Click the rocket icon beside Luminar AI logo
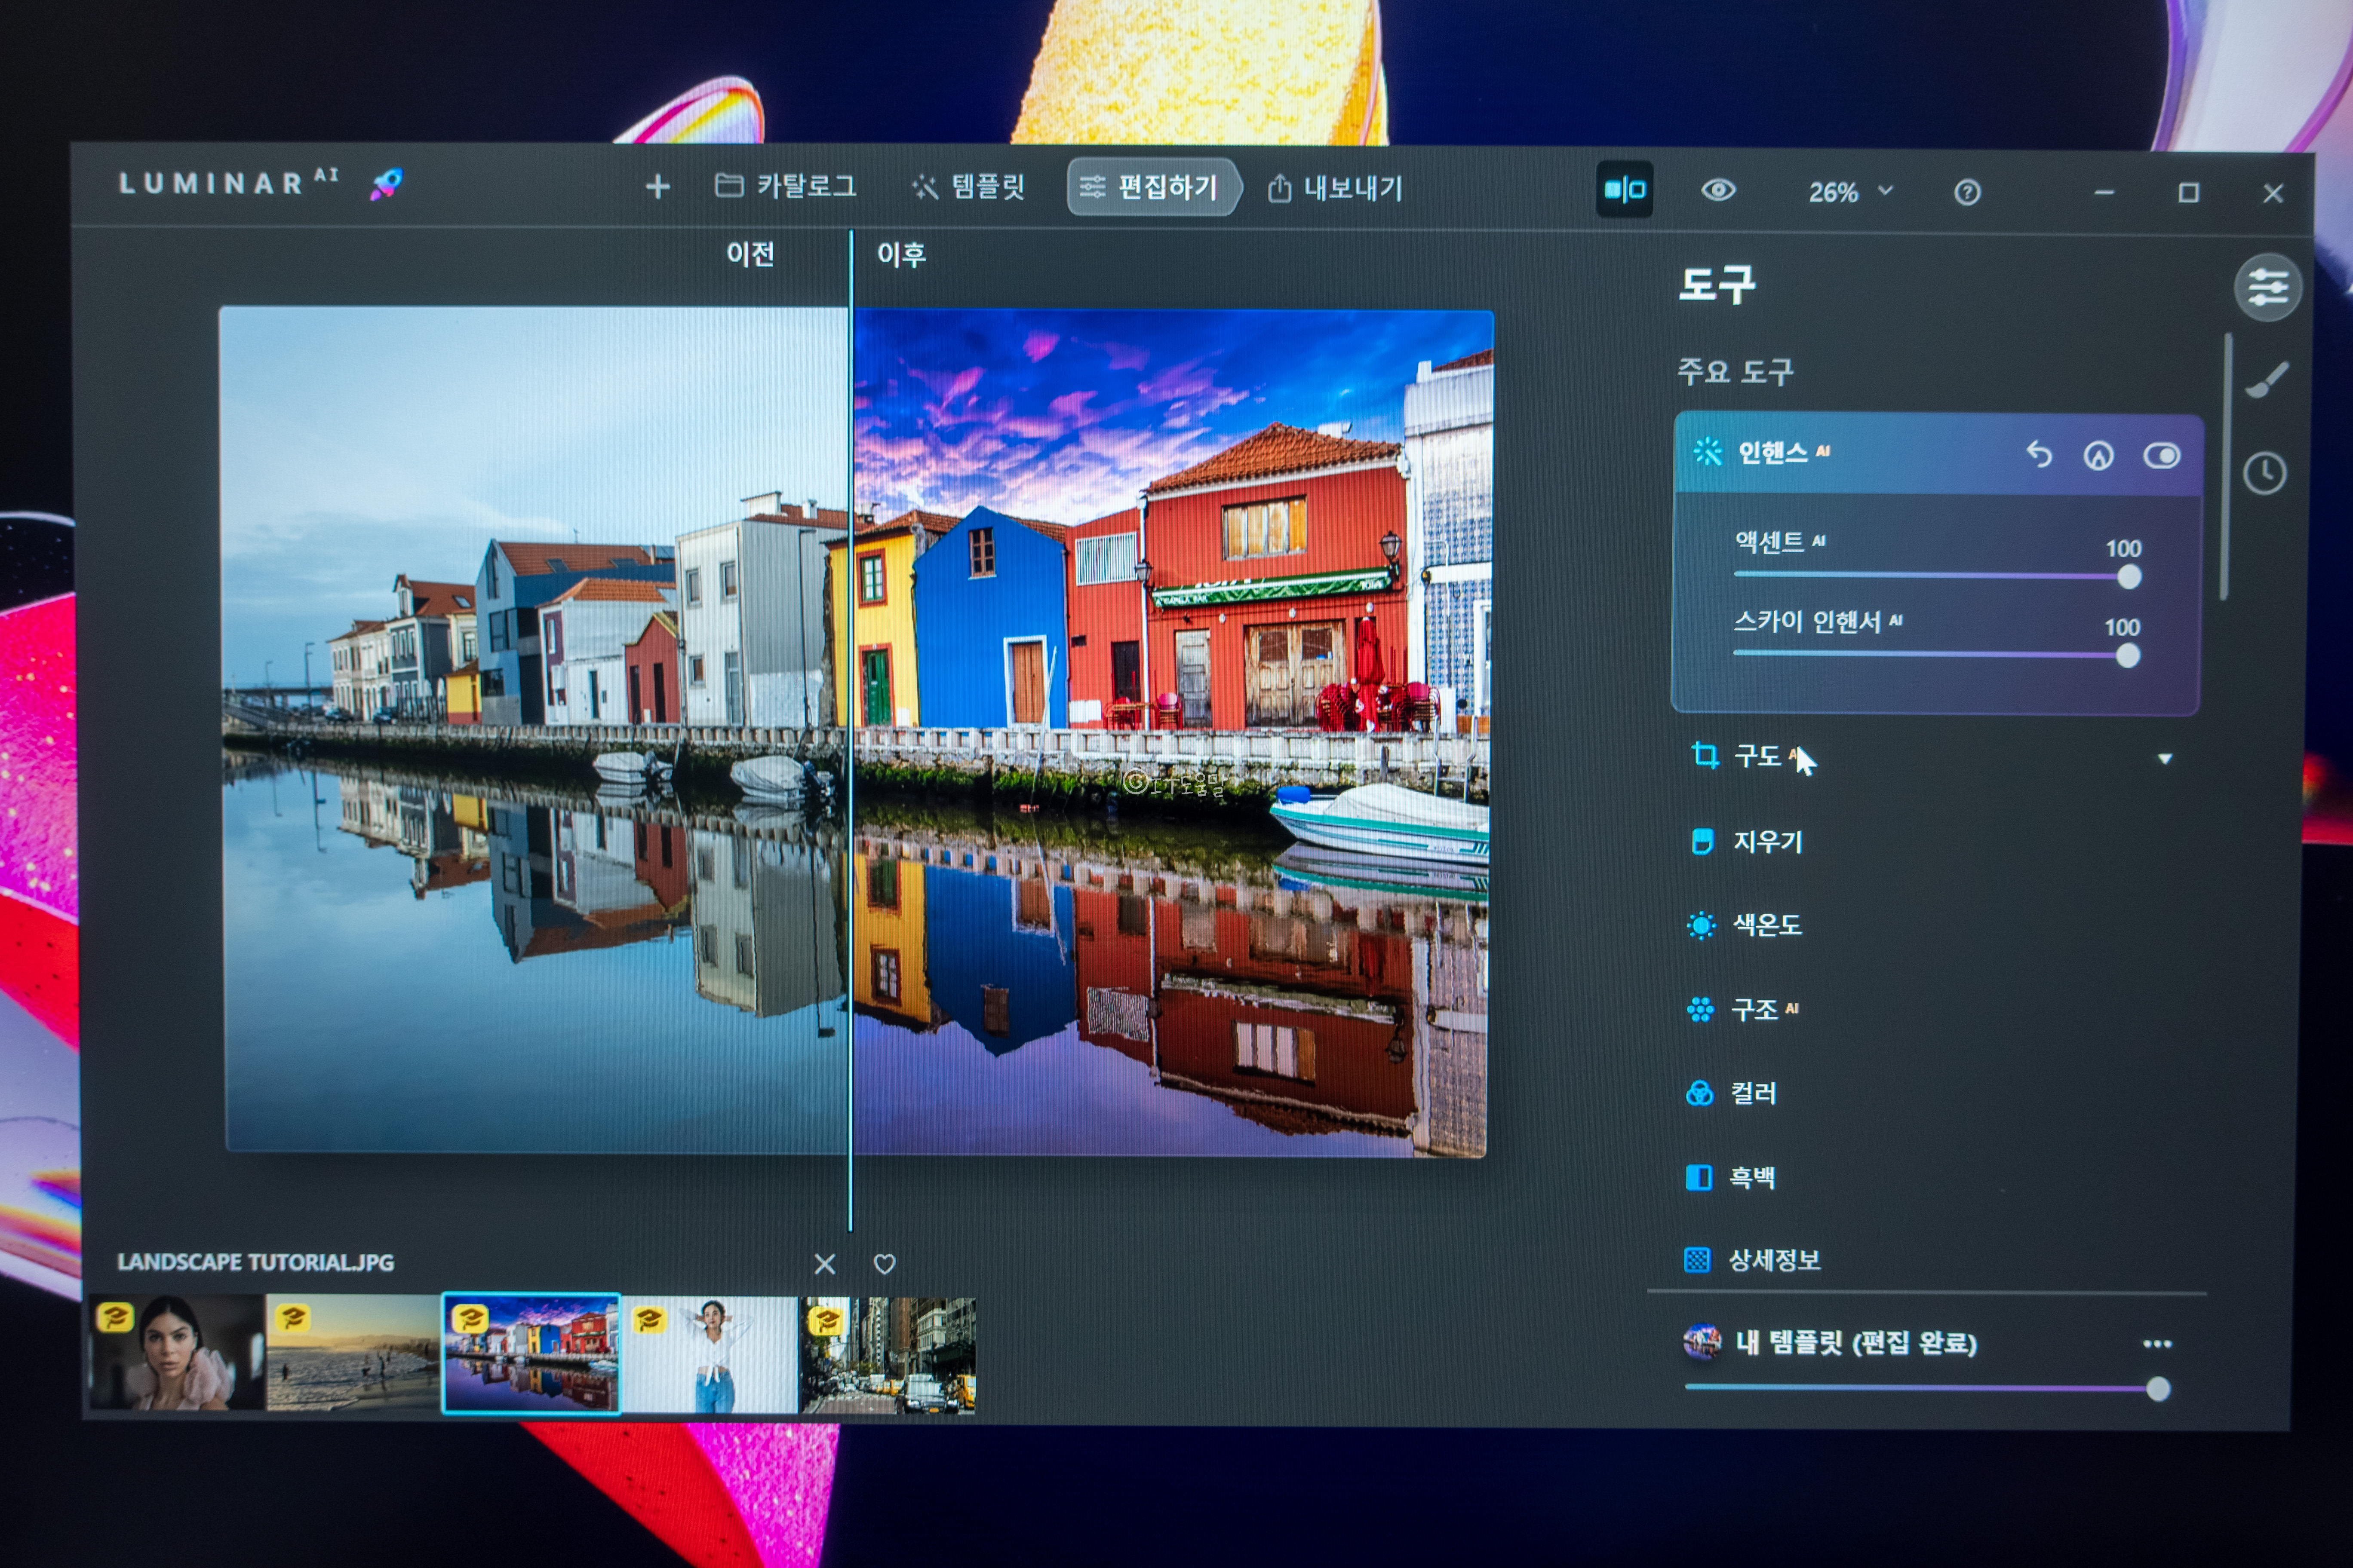2353x1568 pixels. (386, 184)
